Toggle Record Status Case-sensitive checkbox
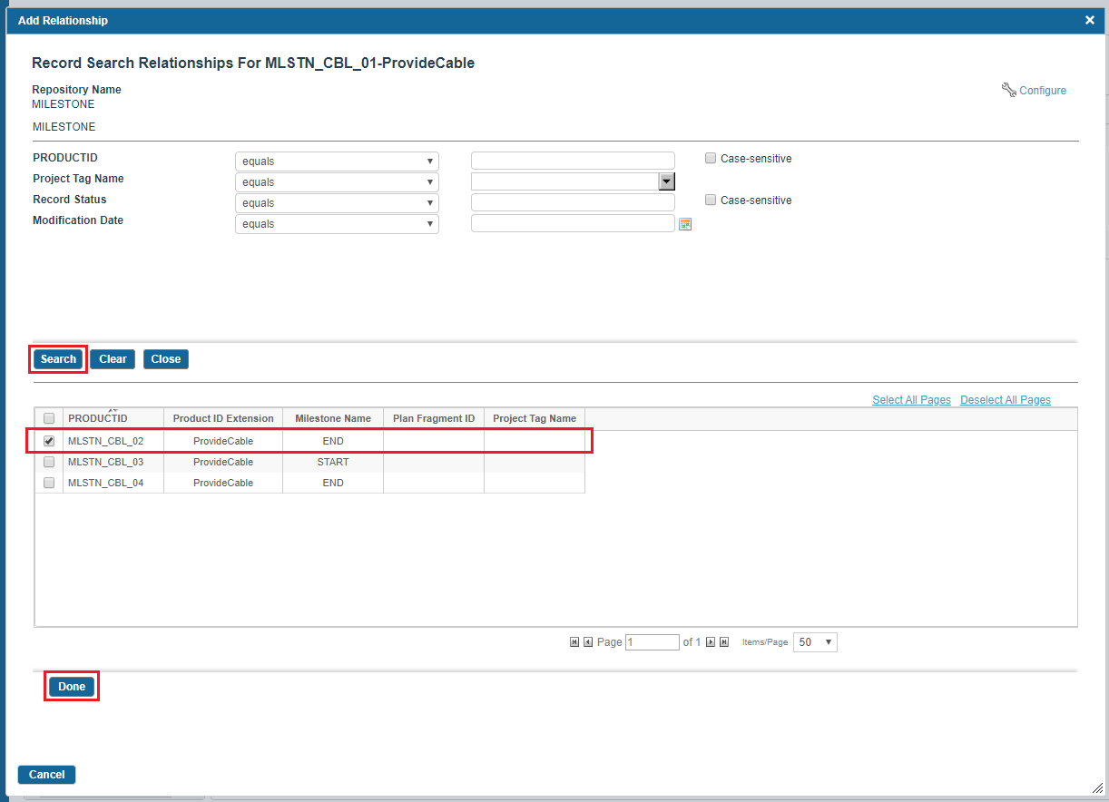 tap(711, 200)
